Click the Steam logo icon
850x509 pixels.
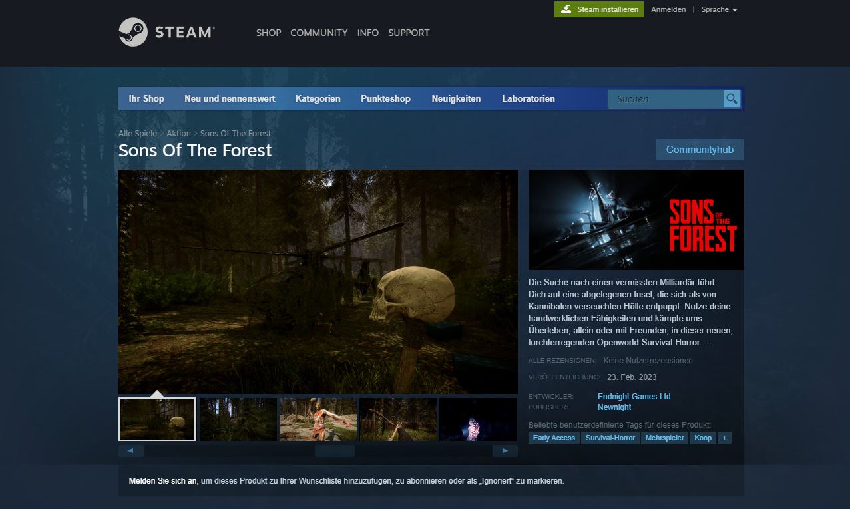point(133,32)
